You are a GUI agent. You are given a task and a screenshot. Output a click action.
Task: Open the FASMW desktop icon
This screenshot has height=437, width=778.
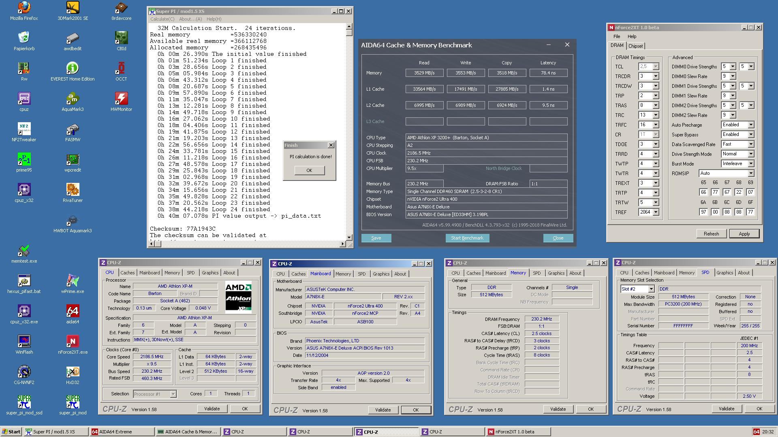(73, 132)
